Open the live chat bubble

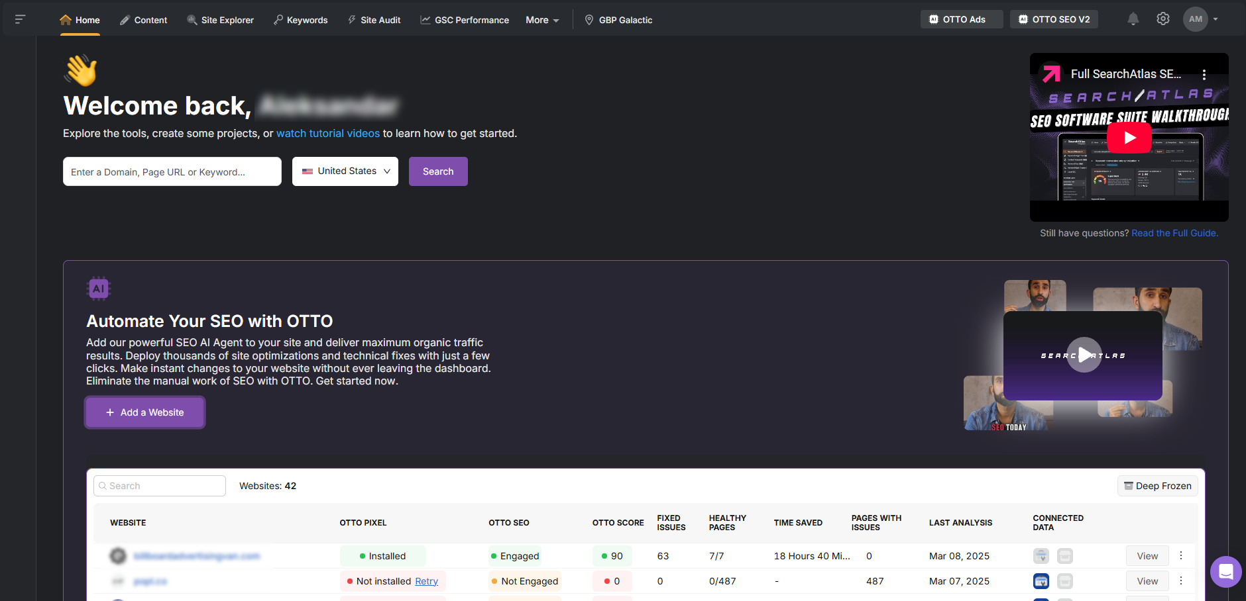click(1225, 572)
